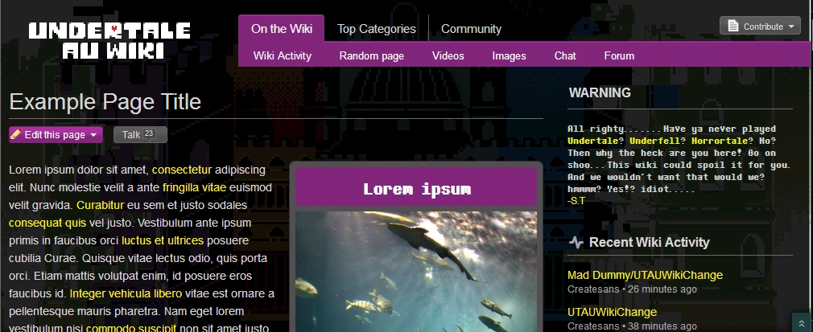Open the Top Categories menu

377,29
